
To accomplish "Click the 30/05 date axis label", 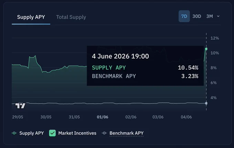I will pyautogui.click(x=46, y=117).
